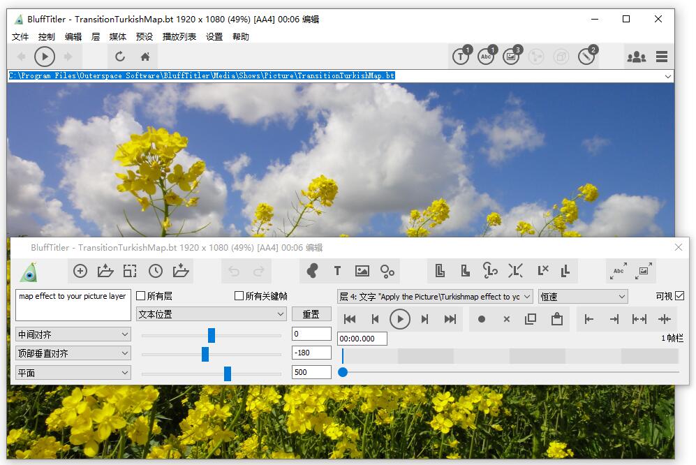Enable the 所有关键帧 checkbox
696x465 pixels.
[x=237, y=295]
